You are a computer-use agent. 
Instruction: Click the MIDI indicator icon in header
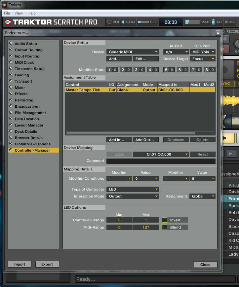coord(109,22)
